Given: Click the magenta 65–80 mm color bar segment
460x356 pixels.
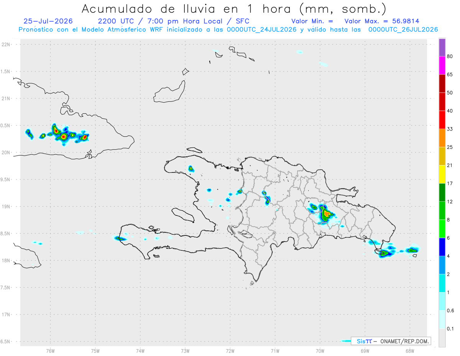Looking at the screenshot, I should click(x=442, y=65).
